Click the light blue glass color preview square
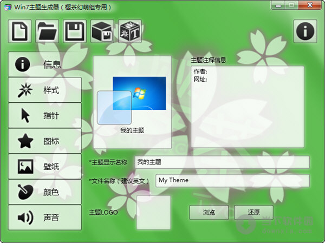This screenshot has height=243, width=325. pos(114,108)
